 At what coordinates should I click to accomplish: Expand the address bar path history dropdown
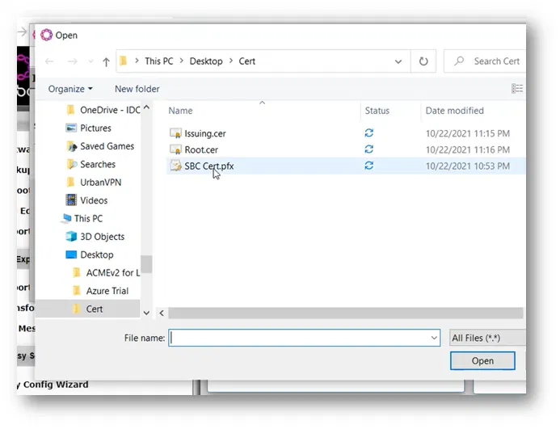click(x=398, y=61)
